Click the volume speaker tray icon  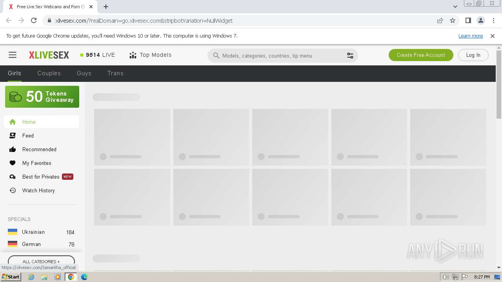pyautogui.click(x=446, y=277)
